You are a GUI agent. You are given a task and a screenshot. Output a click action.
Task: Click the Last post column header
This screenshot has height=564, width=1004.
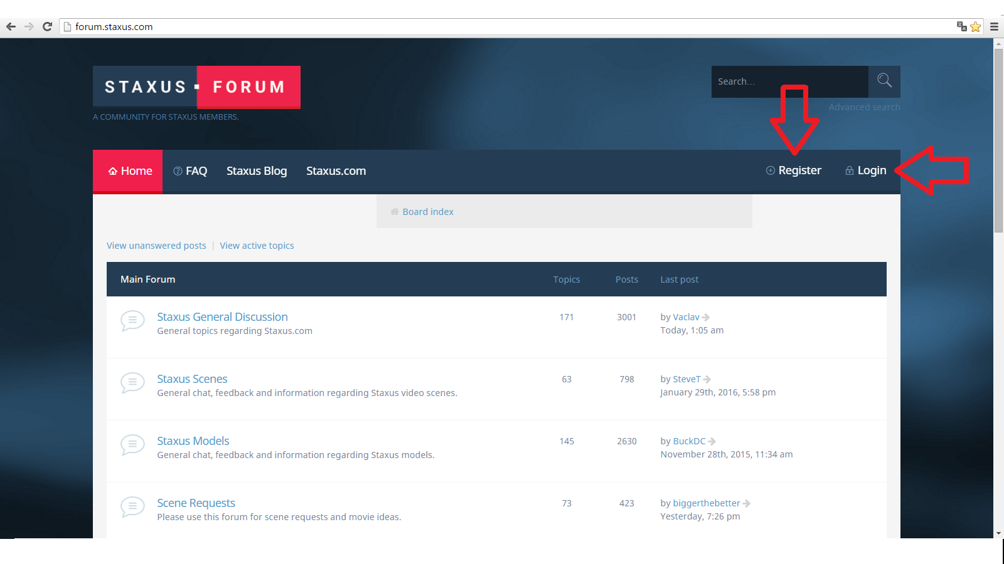tap(680, 279)
